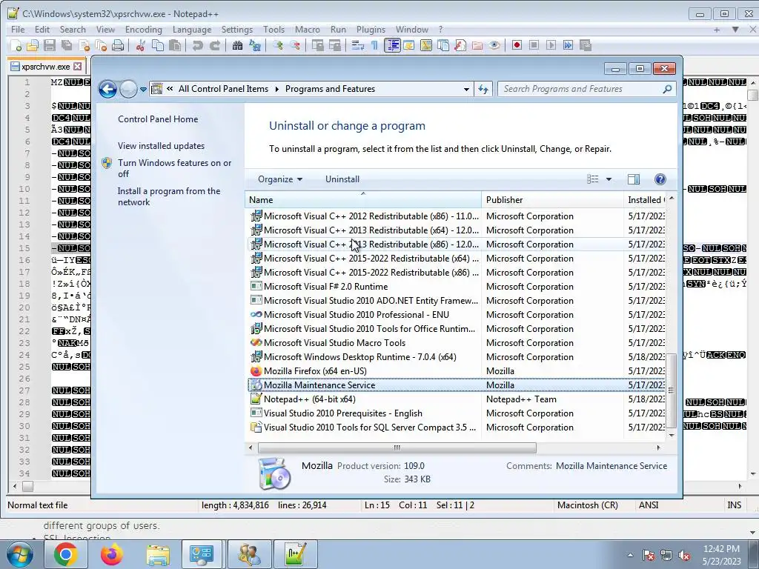Click the Print icon in Notepad++ toolbar
The height and width of the screenshot is (569, 759).
click(118, 45)
